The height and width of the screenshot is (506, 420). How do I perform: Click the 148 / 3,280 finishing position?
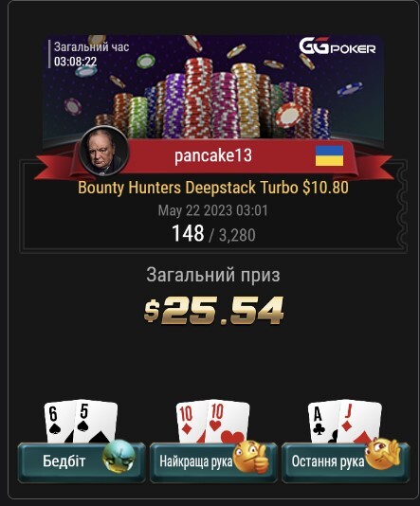(x=213, y=234)
